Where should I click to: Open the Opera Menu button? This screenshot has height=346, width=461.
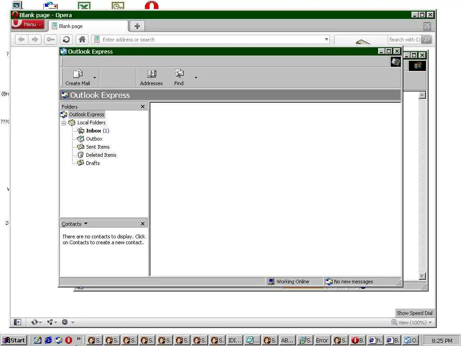pos(28,24)
